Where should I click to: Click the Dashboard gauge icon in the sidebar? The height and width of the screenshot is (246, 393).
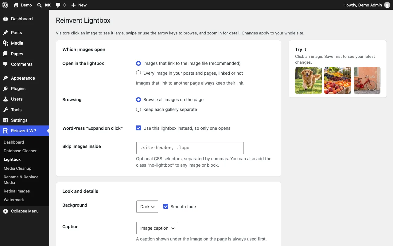6,19
